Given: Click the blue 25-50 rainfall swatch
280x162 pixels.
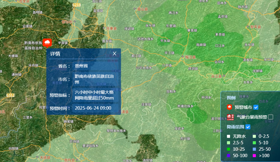Looking at the screenshot, I should point(254,149).
